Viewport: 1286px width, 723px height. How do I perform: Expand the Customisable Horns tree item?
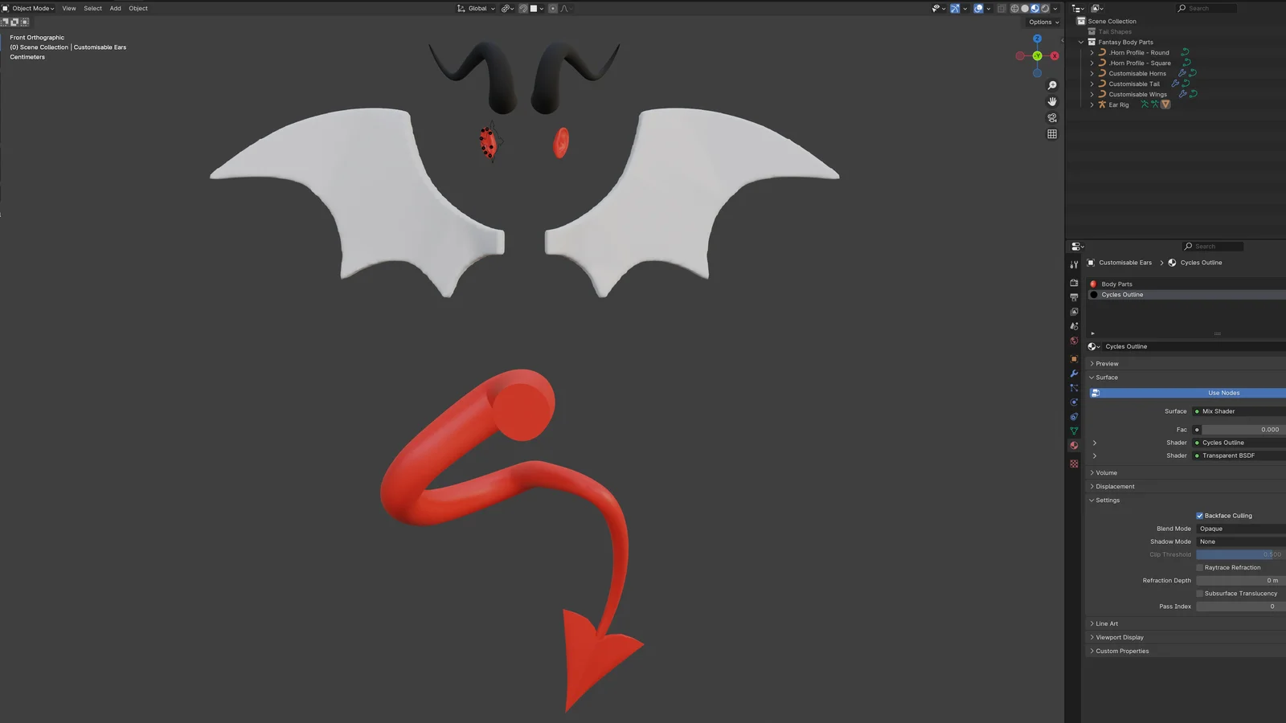[x=1091, y=73]
